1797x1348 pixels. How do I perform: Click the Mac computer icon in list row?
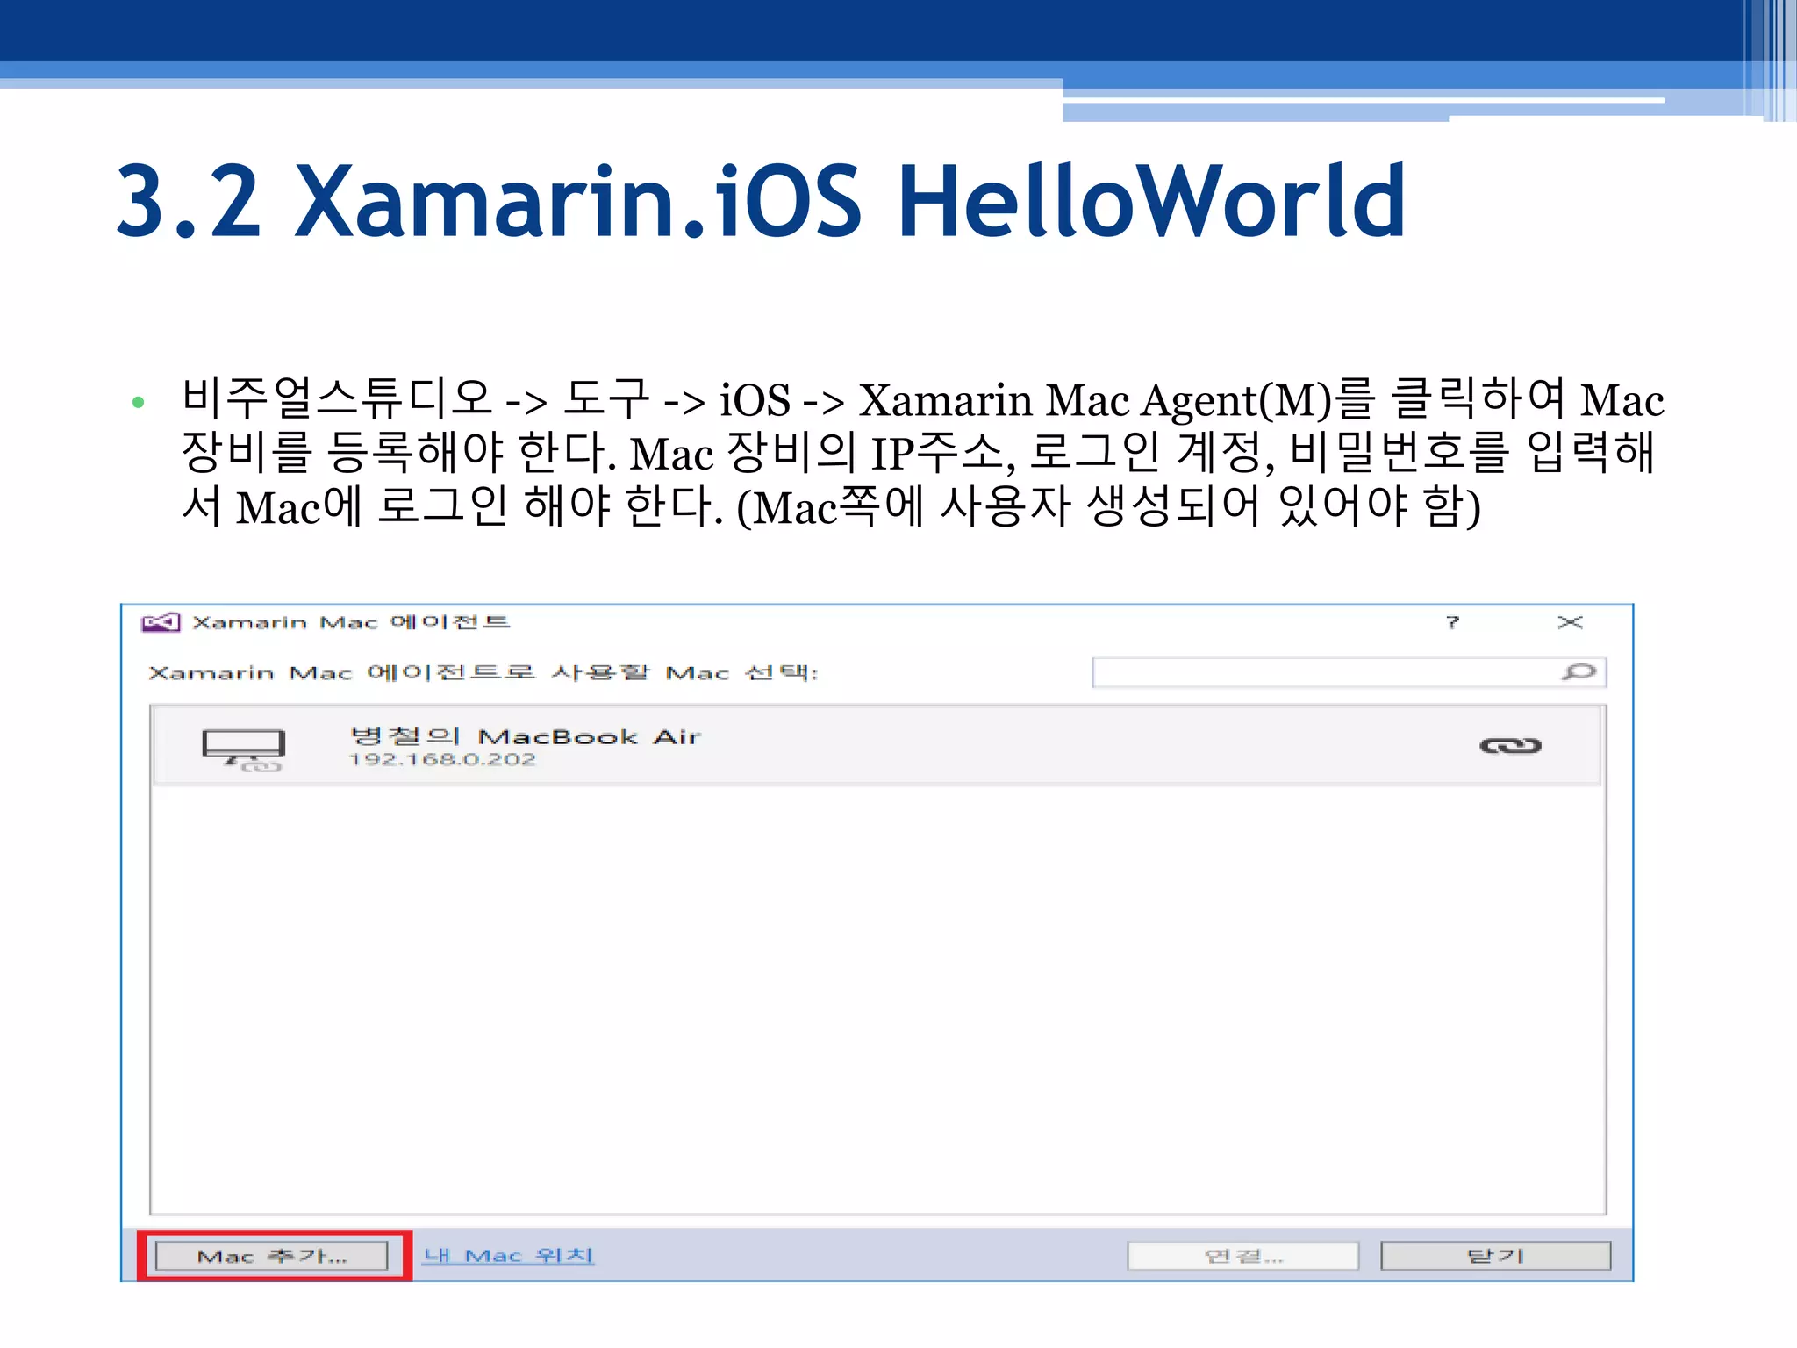click(x=244, y=750)
